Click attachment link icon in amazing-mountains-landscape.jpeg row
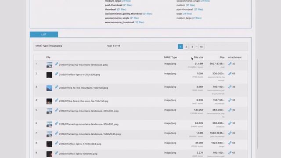Viewport: 281px width, 158px height. tap(230, 64)
